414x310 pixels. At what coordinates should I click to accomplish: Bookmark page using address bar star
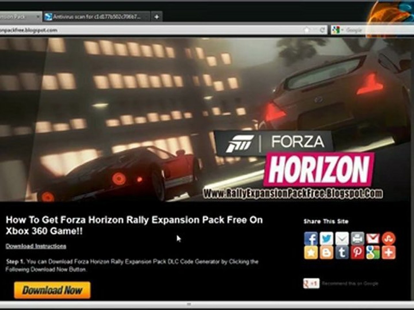[x=306, y=30]
